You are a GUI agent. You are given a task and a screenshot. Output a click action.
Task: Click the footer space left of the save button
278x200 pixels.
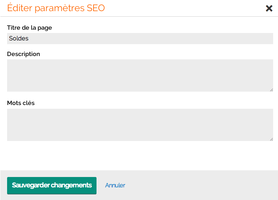point(3,185)
